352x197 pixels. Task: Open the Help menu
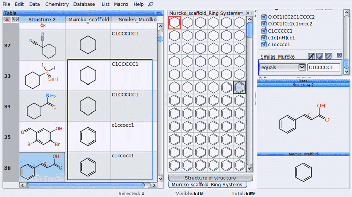pyautogui.click(x=138, y=4)
